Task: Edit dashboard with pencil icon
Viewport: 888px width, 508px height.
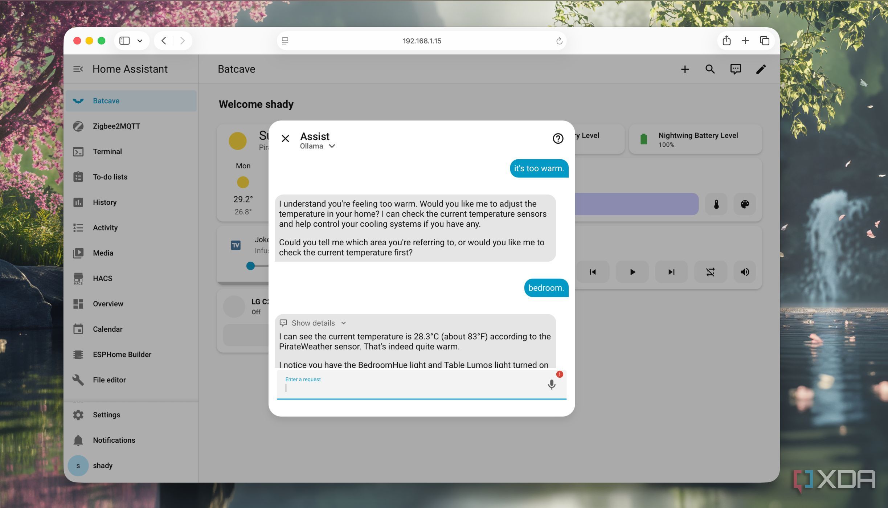Action: click(761, 69)
